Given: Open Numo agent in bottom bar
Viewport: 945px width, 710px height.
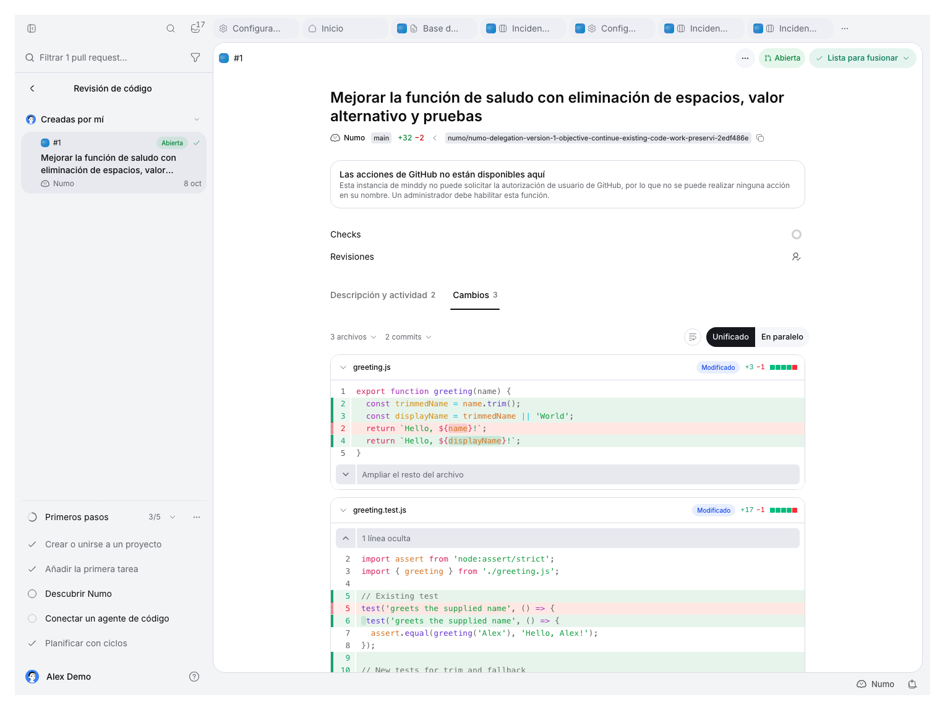Looking at the screenshot, I should coord(876,684).
